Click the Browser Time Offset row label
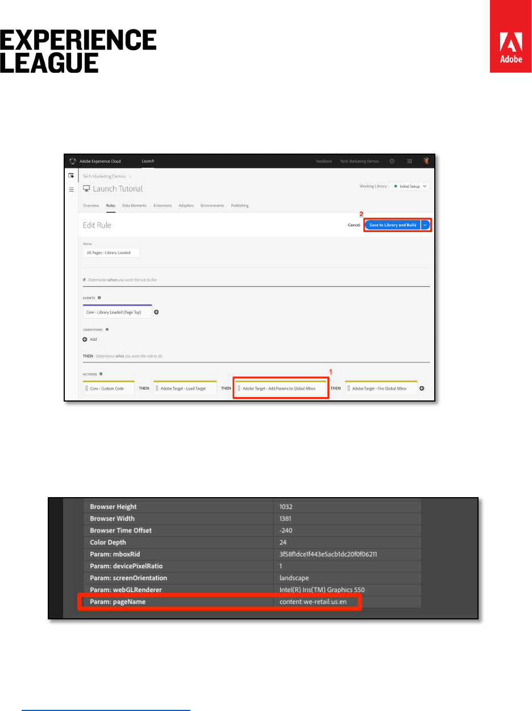 click(121, 531)
